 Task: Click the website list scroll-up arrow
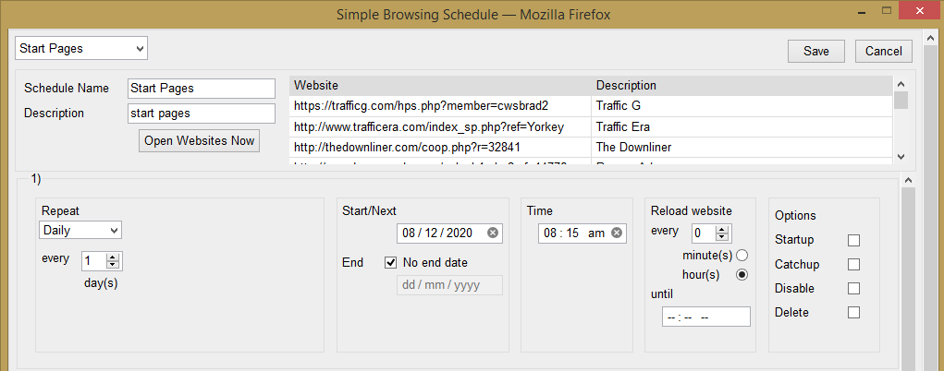pyautogui.click(x=901, y=85)
